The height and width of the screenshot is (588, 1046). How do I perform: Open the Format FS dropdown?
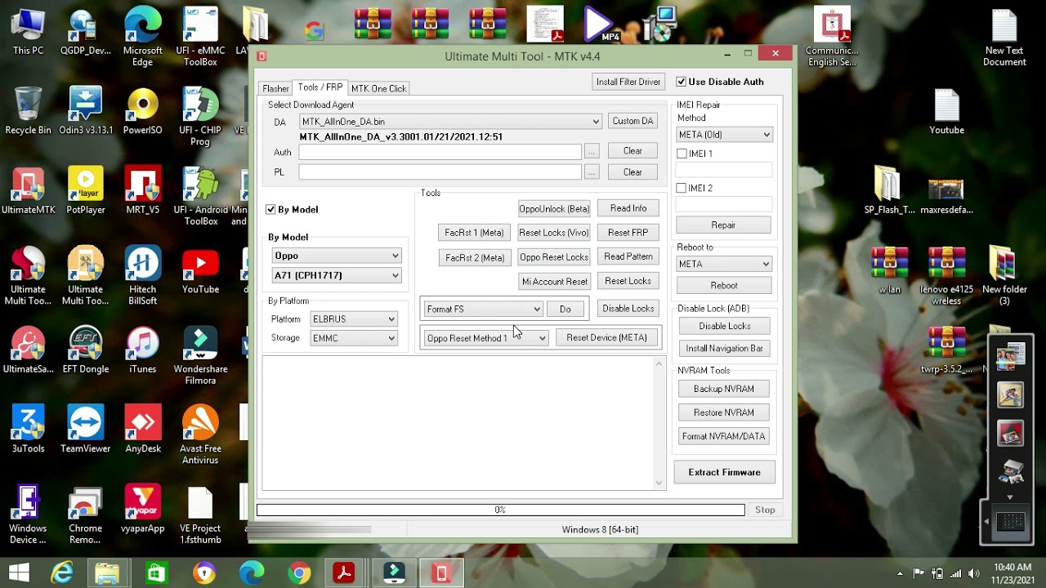pyautogui.click(x=483, y=309)
